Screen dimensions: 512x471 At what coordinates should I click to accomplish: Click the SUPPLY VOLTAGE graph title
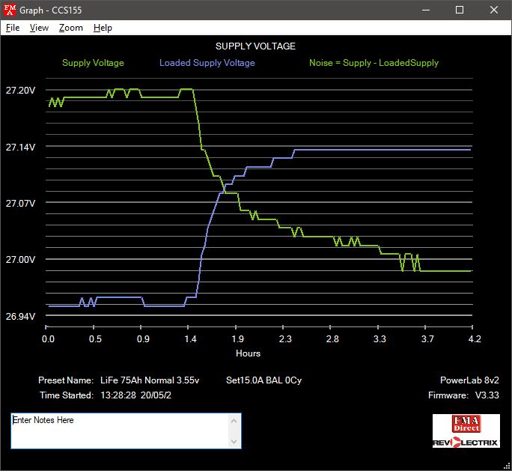click(x=255, y=46)
